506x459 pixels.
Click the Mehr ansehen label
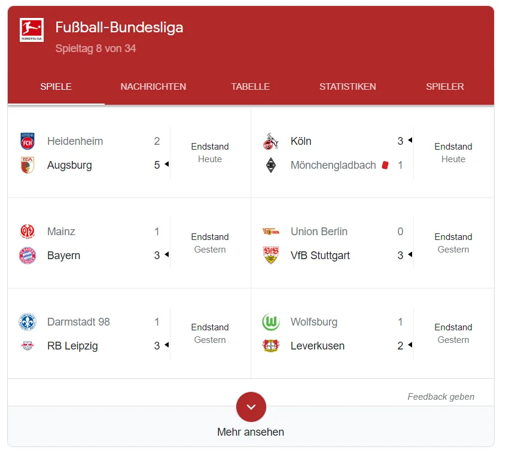click(251, 432)
